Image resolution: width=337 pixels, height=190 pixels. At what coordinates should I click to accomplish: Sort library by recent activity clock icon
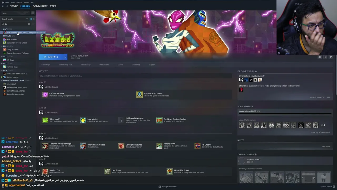tap(31, 19)
